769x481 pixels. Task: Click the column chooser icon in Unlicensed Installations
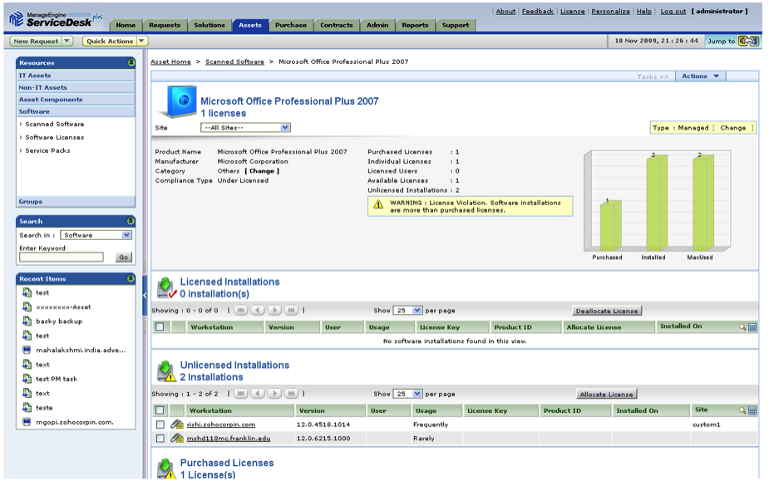coord(752,410)
